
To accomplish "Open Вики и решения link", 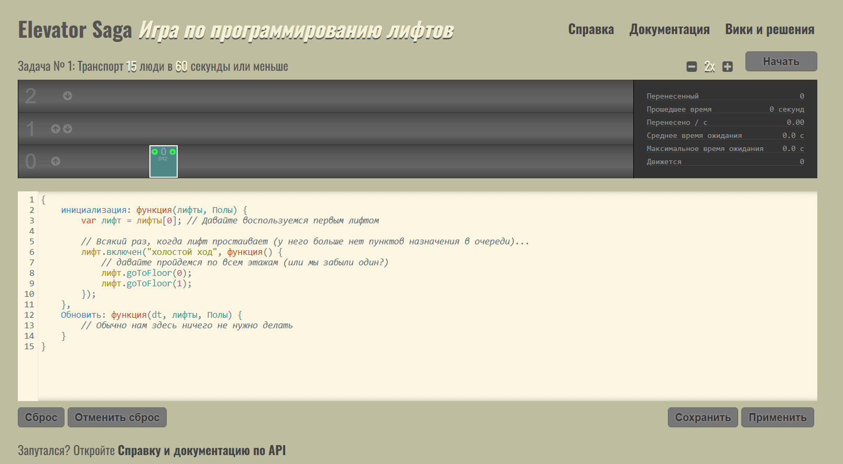I will click(770, 29).
